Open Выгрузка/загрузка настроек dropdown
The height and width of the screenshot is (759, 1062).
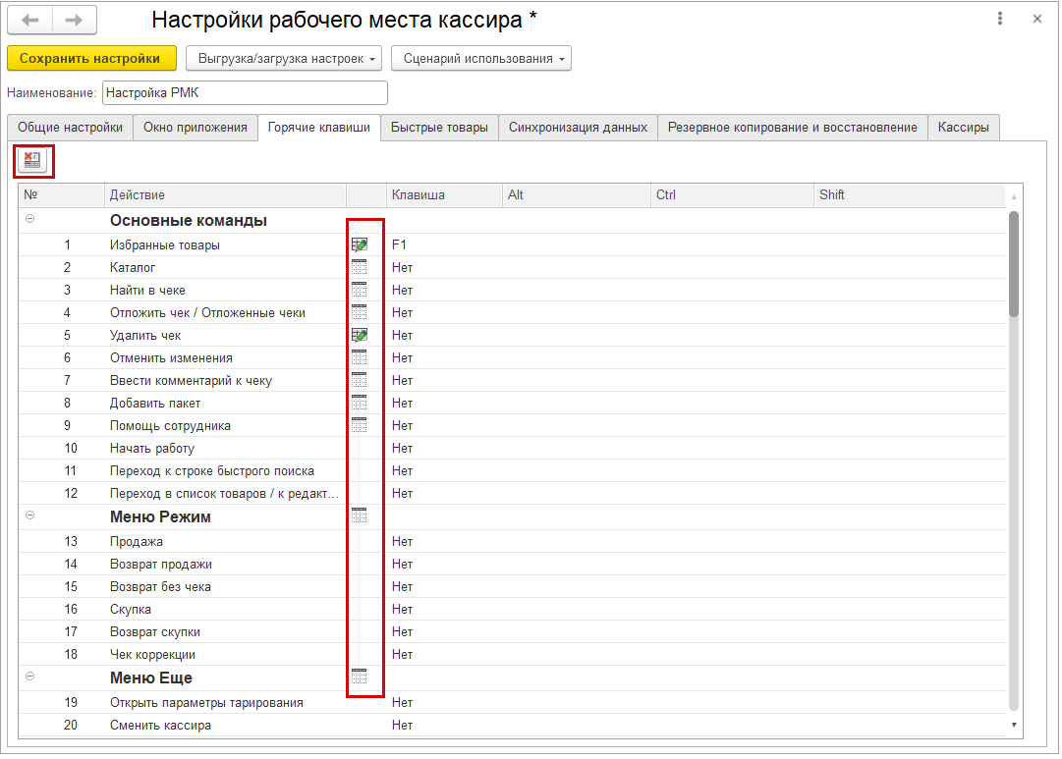[284, 58]
